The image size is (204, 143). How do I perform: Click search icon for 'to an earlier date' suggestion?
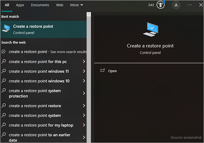coord(4,135)
